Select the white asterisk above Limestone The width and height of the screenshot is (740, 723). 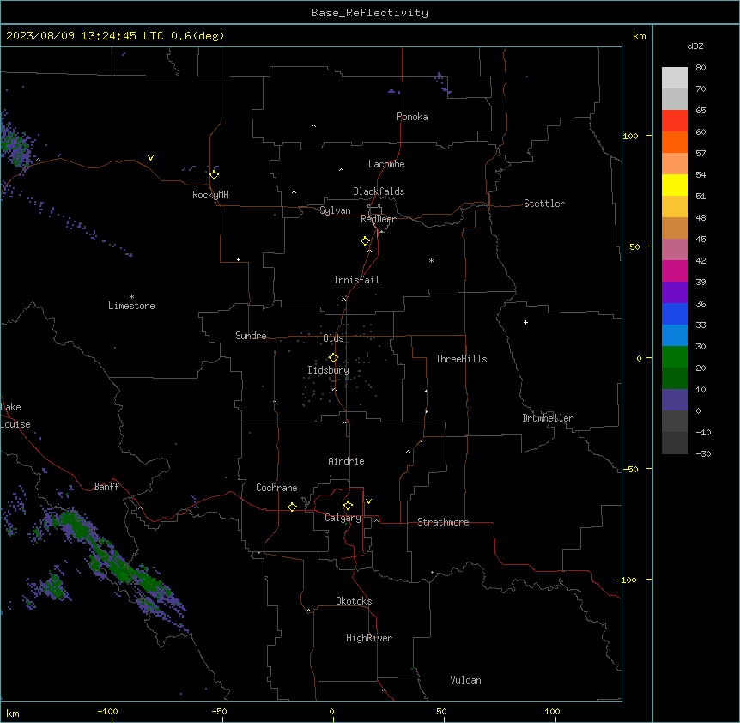point(131,297)
